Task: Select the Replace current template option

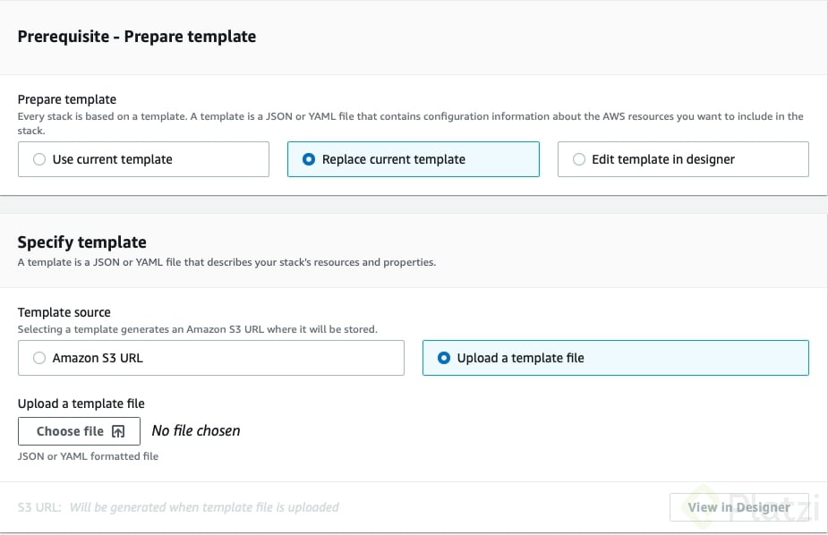Action: coord(309,159)
